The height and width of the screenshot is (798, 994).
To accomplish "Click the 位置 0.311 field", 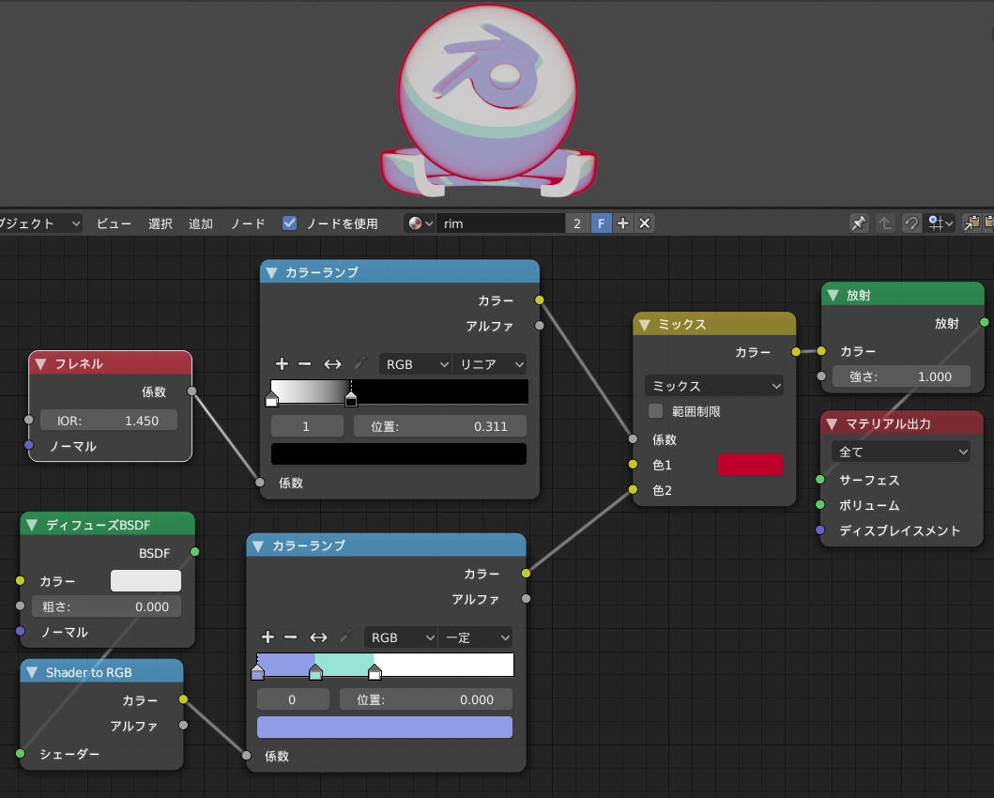I will tap(440, 426).
